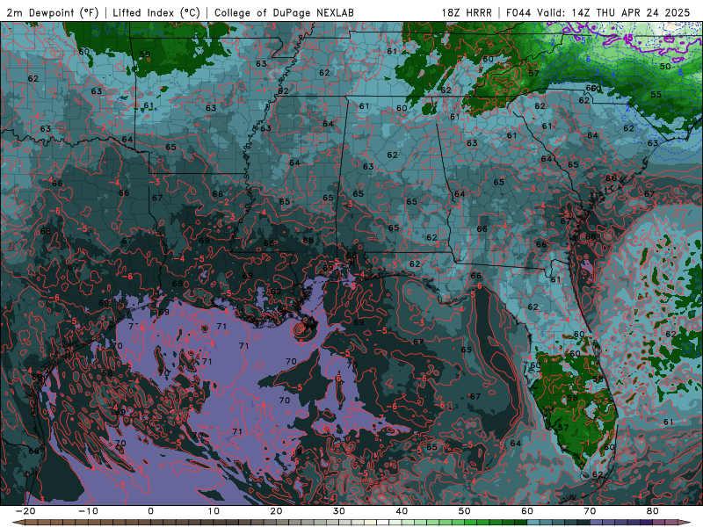Click the blue "8" lifted index label

[680, 72]
